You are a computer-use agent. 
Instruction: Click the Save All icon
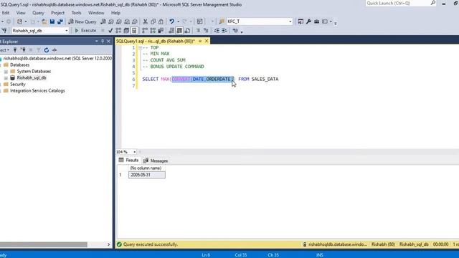click(60, 21)
